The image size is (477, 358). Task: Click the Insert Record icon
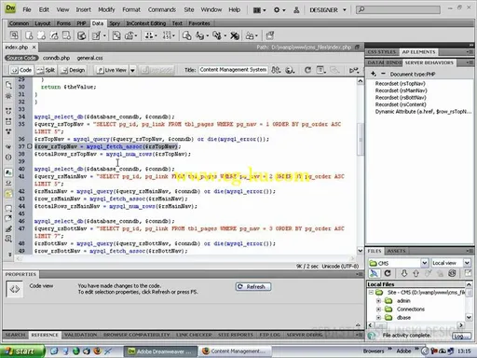[201, 35]
